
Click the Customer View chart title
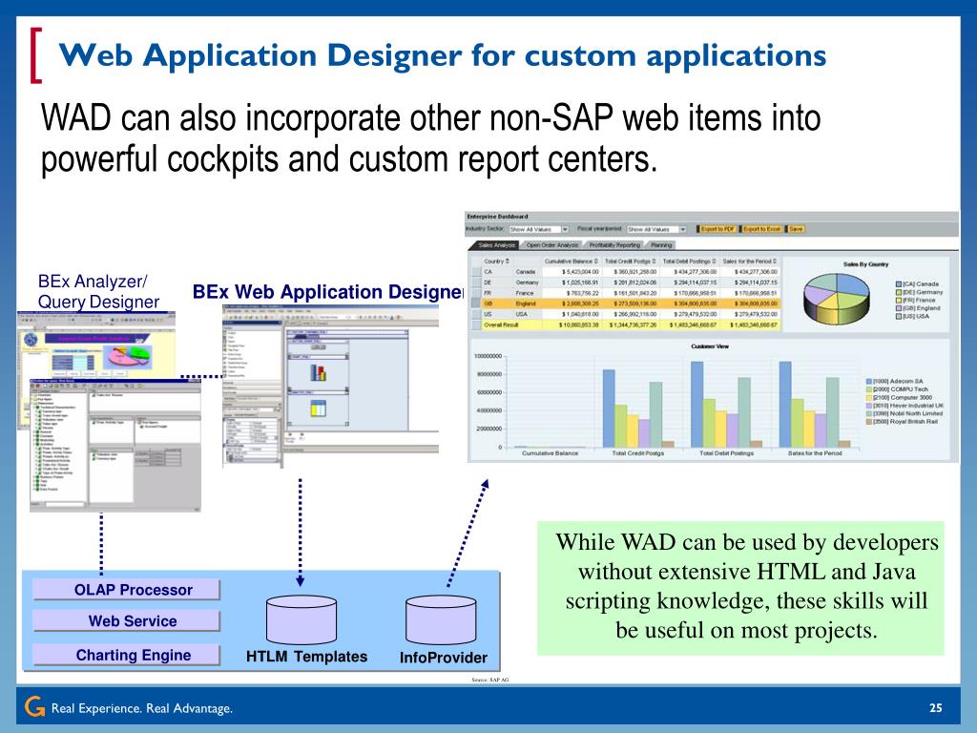[x=710, y=346]
